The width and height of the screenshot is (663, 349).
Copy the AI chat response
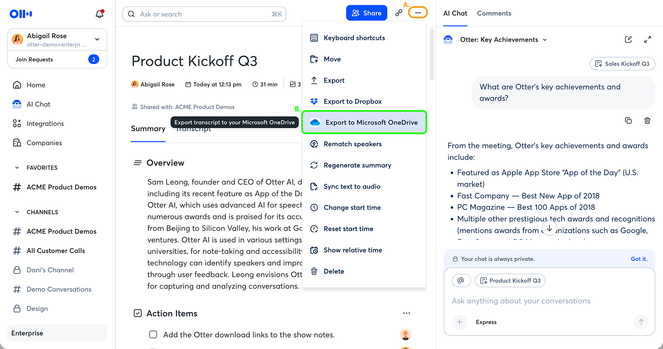[628, 121]
